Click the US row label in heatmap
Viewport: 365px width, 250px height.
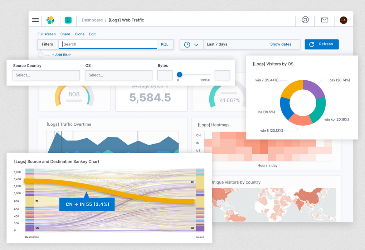(x=198, y=151)
